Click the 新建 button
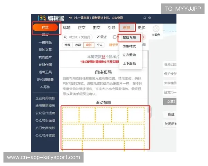Viewport: 208px width, 166px height. [170, 114]
